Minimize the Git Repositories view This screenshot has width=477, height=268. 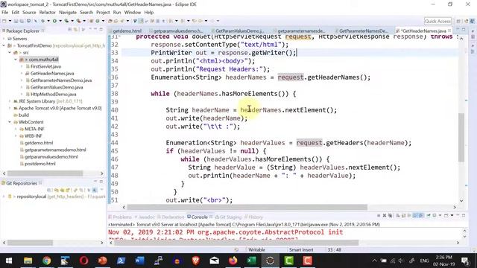(95, 182)
